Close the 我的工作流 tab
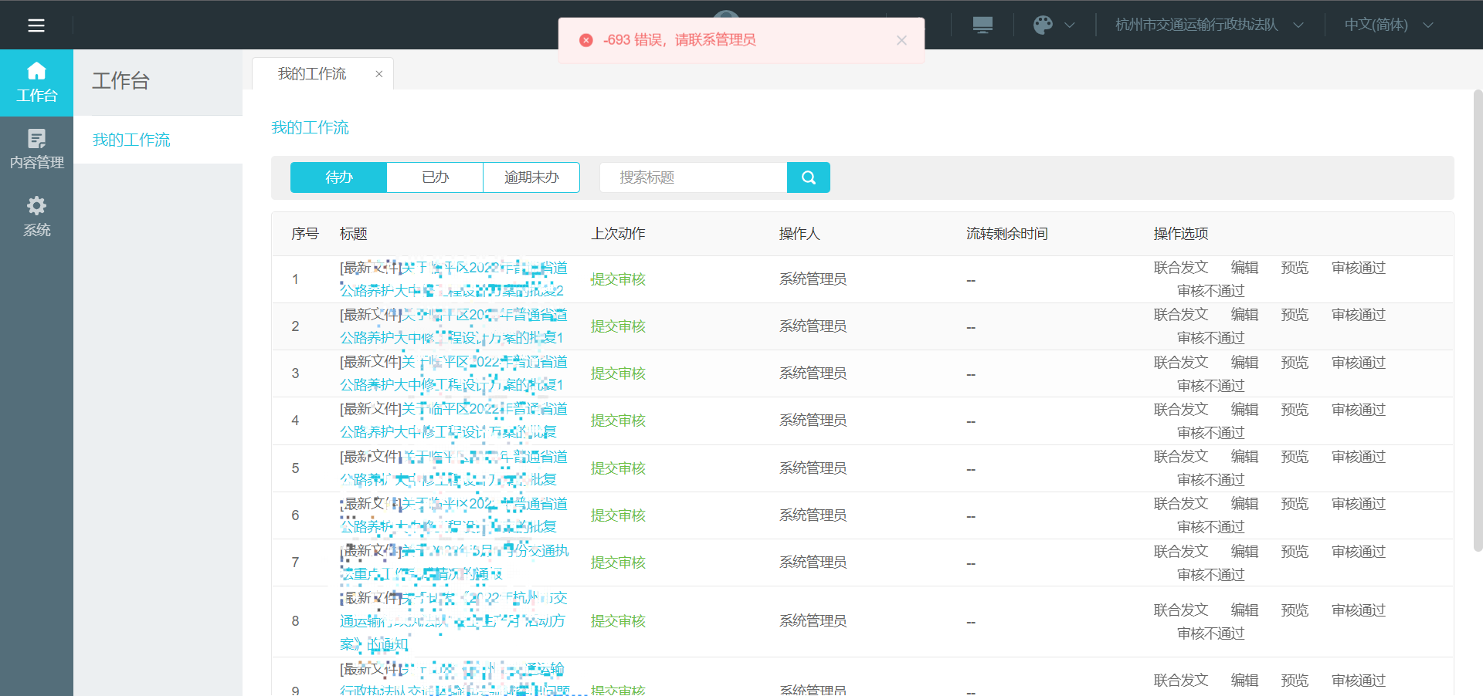Screen dimensions: 1483x696 378,74
